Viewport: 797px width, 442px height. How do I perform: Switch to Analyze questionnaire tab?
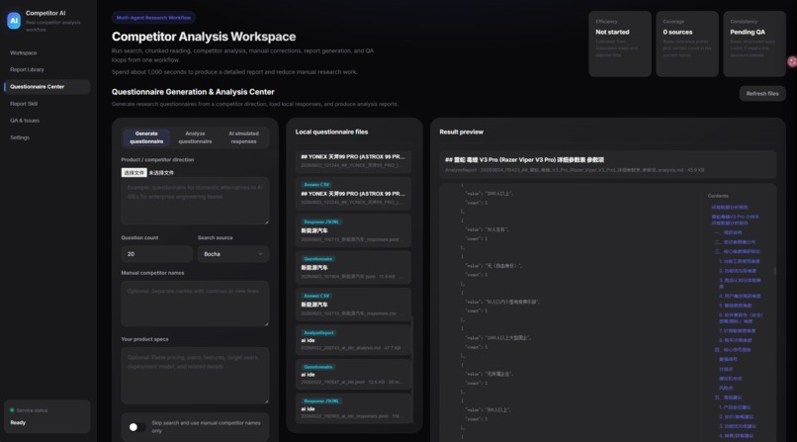tap(195, 137)
